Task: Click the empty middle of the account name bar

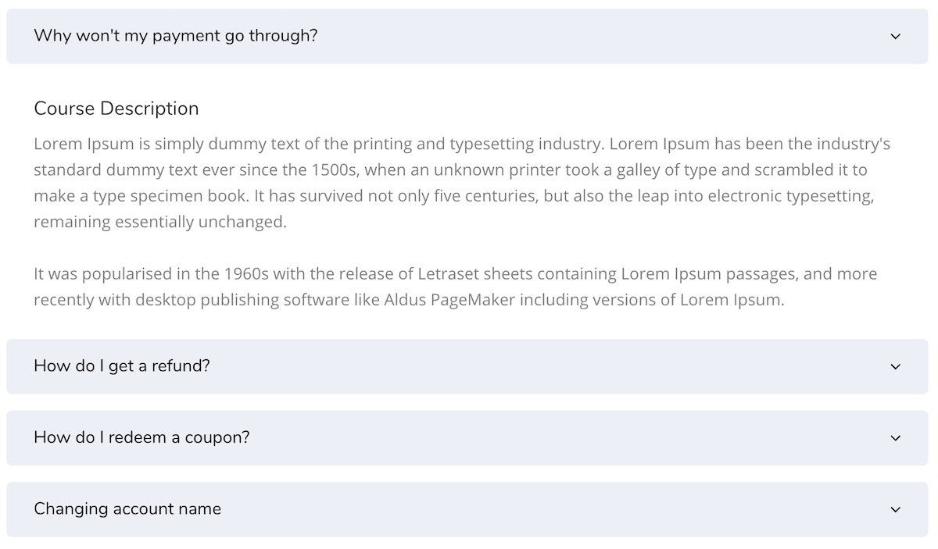Action: [547, 509]
